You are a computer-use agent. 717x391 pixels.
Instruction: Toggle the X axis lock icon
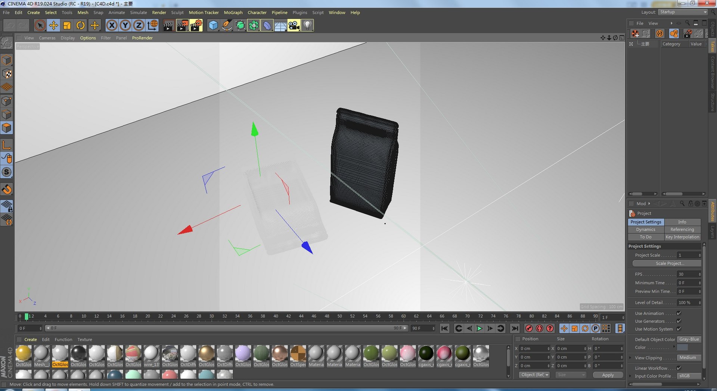(112, 25)
